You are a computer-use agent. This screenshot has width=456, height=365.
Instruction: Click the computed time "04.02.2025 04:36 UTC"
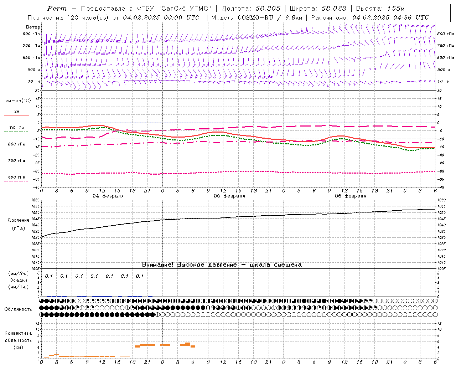point(390,17)
